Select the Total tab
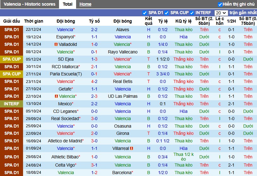257x176 pixels. tap(68, 4)
